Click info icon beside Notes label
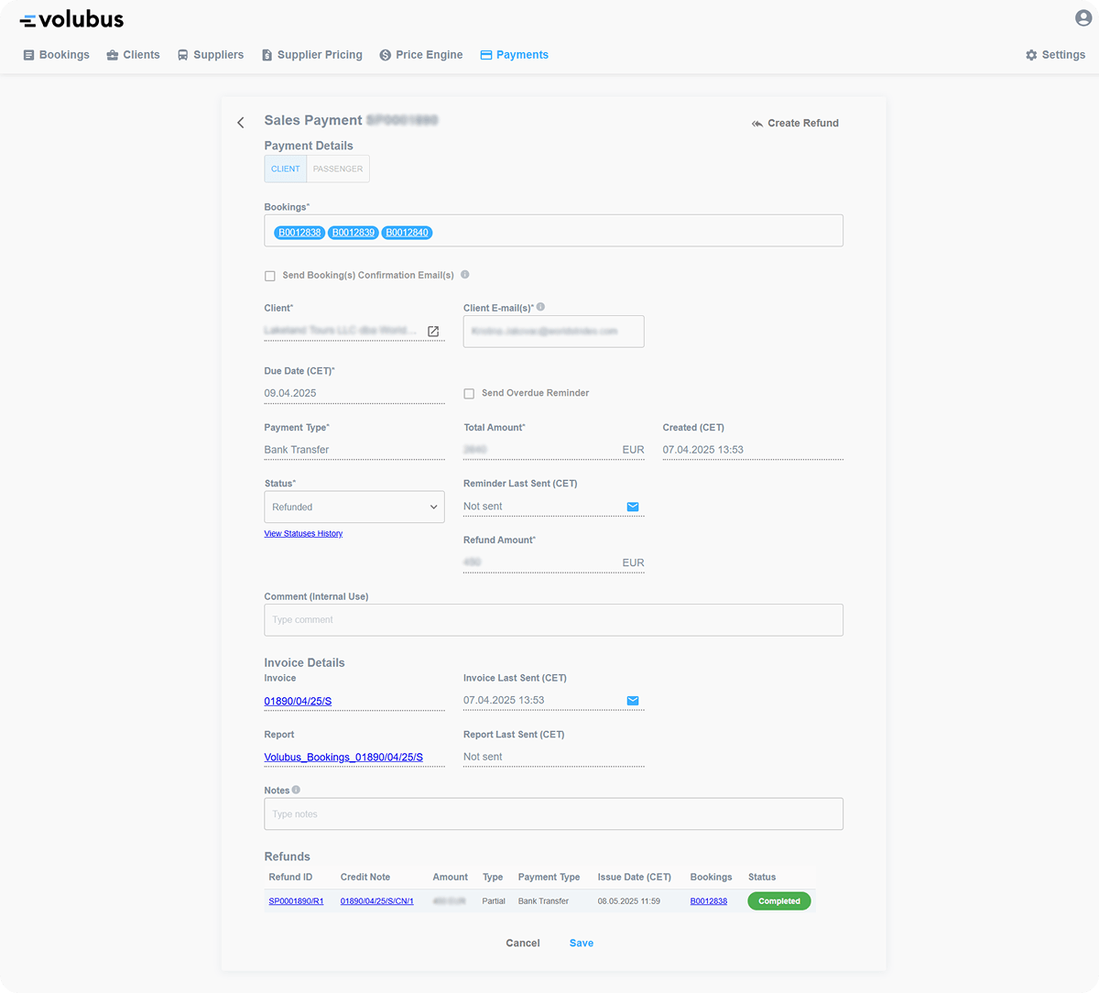 click(296, 790)
